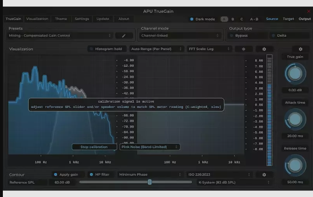Select state slot A
The height and width of the screenshot is (197, 313).
(224, 19)
